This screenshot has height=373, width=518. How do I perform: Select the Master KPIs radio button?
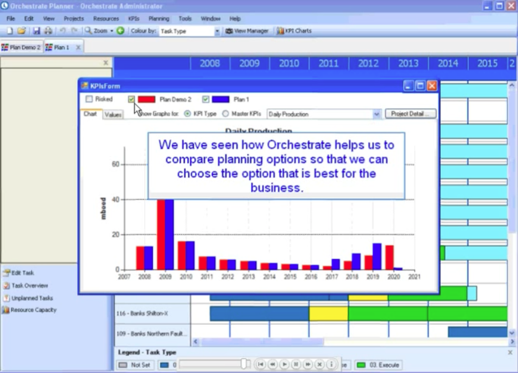pyautogui.click(x=225, y=114)
